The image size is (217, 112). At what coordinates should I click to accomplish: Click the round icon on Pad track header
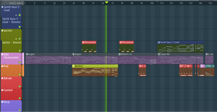click(2, 66)
